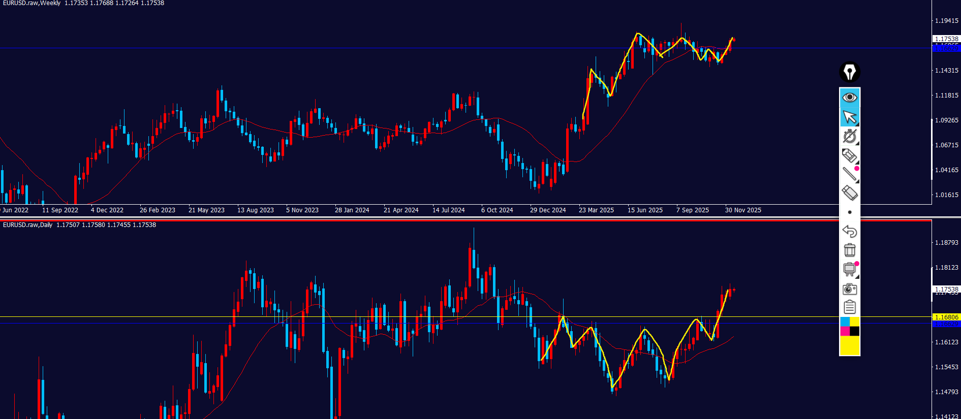
Task: Pick the magenta color swatch
Action: [x=845, y=331]
